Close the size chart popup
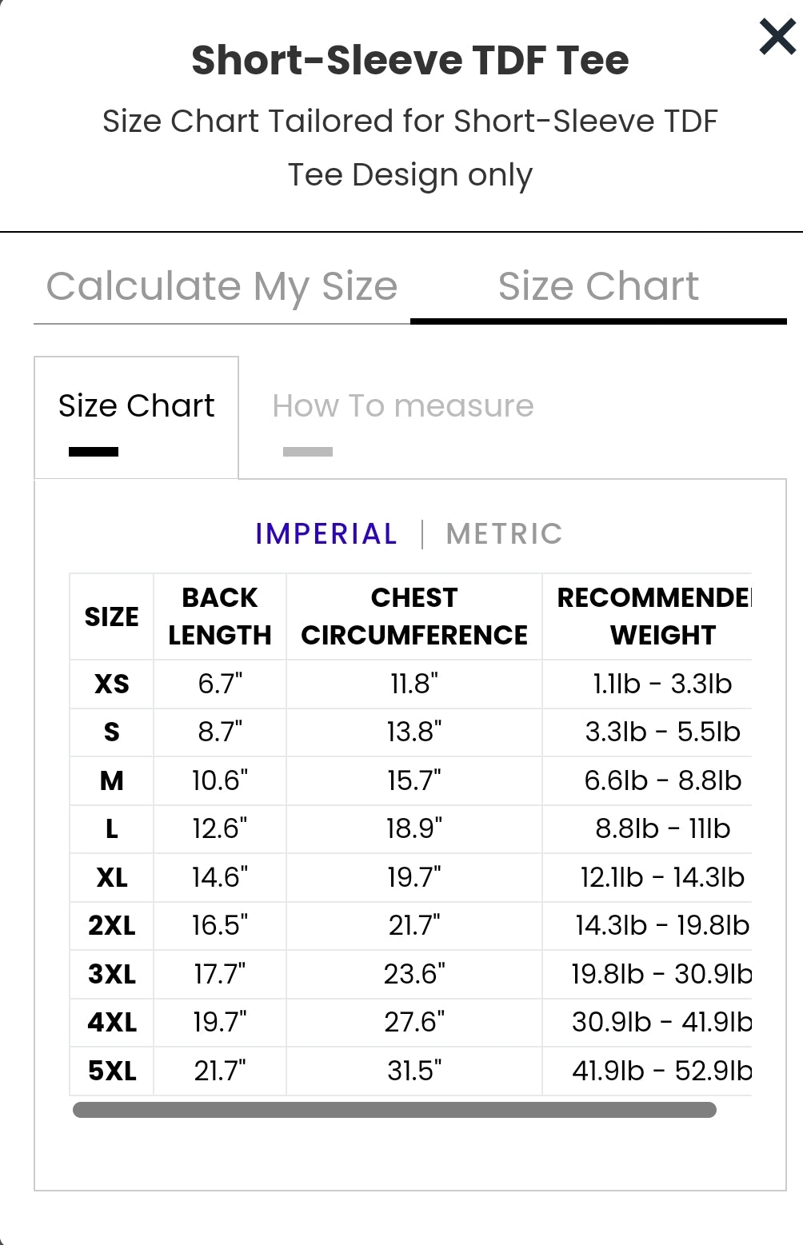 point(777,37)
